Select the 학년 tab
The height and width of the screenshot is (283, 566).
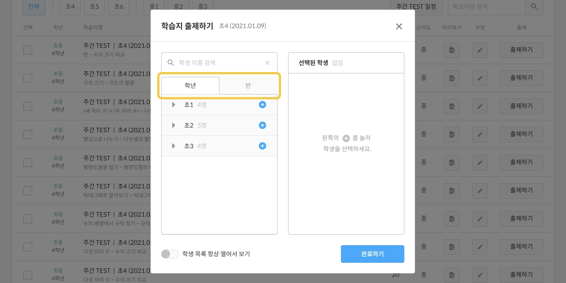click(190, 86)
